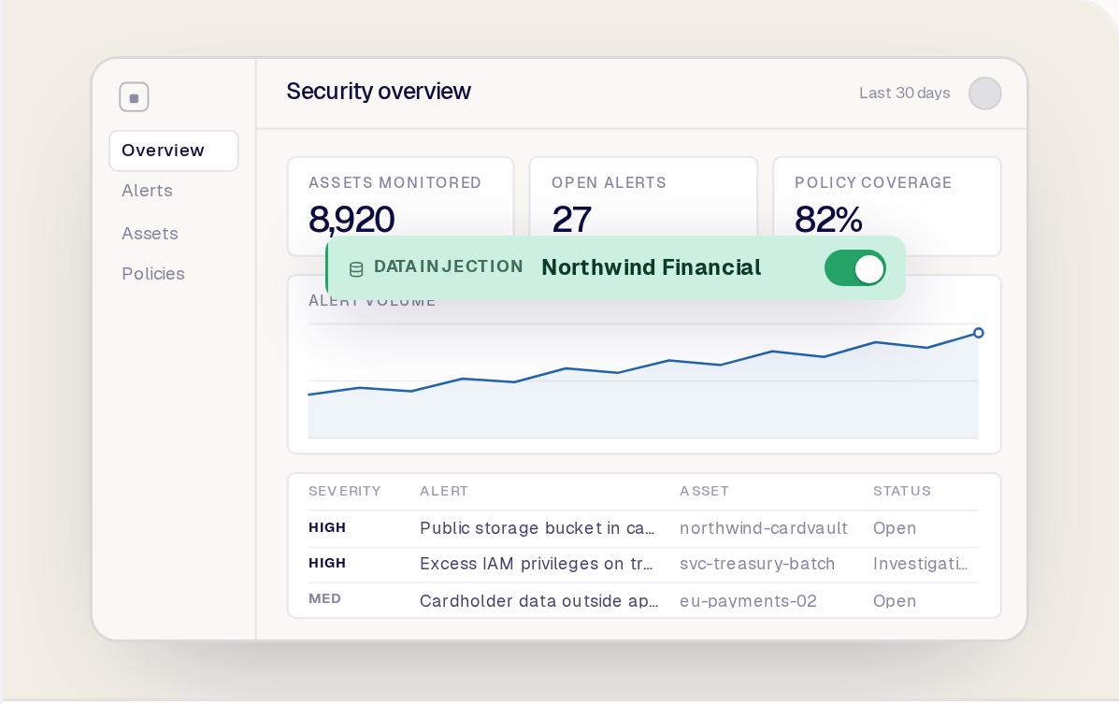1119x704 pixels.
Task: Open the Alerts sidebar item
Action: point(147,191)
